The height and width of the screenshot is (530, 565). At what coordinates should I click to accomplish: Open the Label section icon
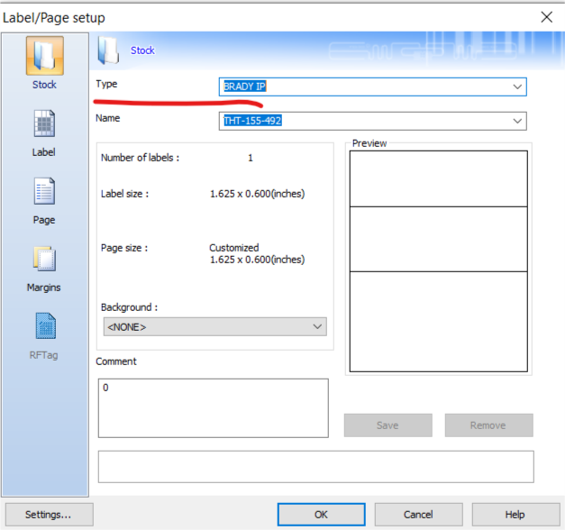44,123
